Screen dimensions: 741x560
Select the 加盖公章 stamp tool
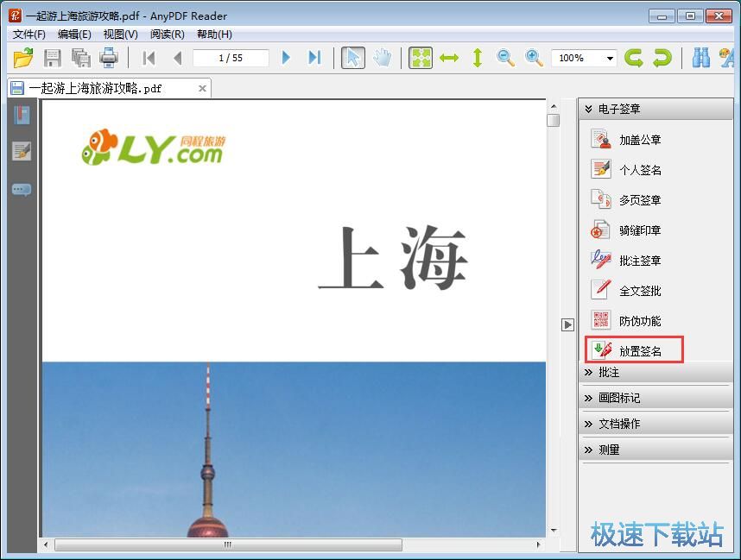640,139
